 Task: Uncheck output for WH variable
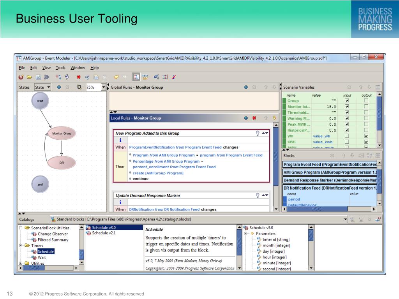click(x=366, y=136)
